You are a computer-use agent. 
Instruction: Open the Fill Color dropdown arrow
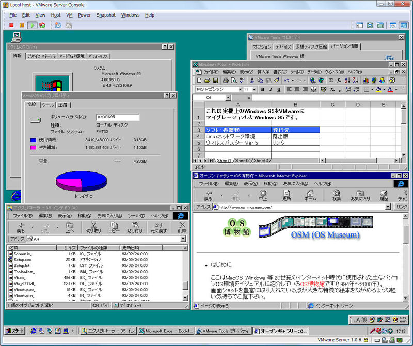click(384, 89)
